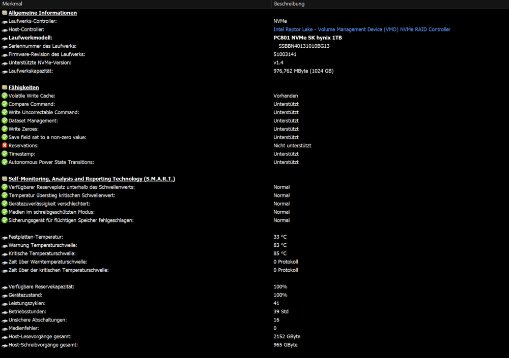
Task: Click the drive icon beside Laufwerkmodell
Action: (x=5, y=38)
